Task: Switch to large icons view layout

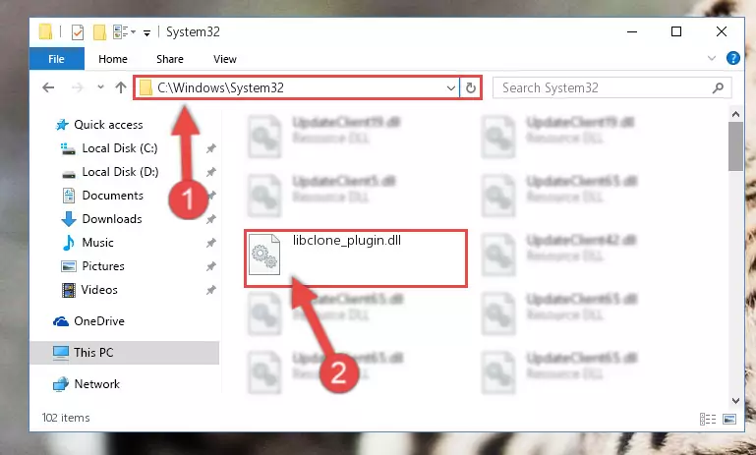Action: click(729, 419)
